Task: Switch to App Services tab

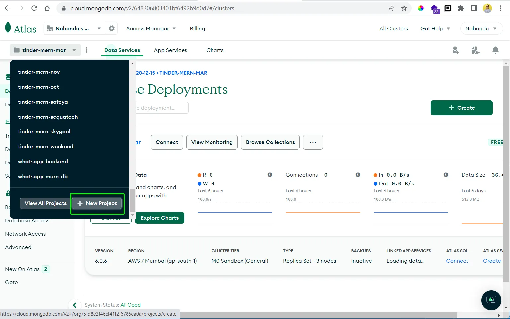Action: click(171, 50)
